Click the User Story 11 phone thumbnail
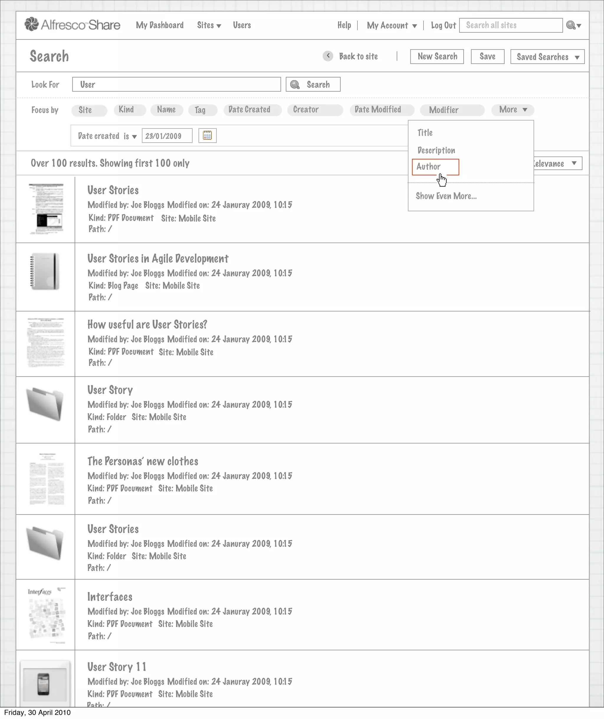The width and height of the screenshot is (604, 719). click(44, 684)
